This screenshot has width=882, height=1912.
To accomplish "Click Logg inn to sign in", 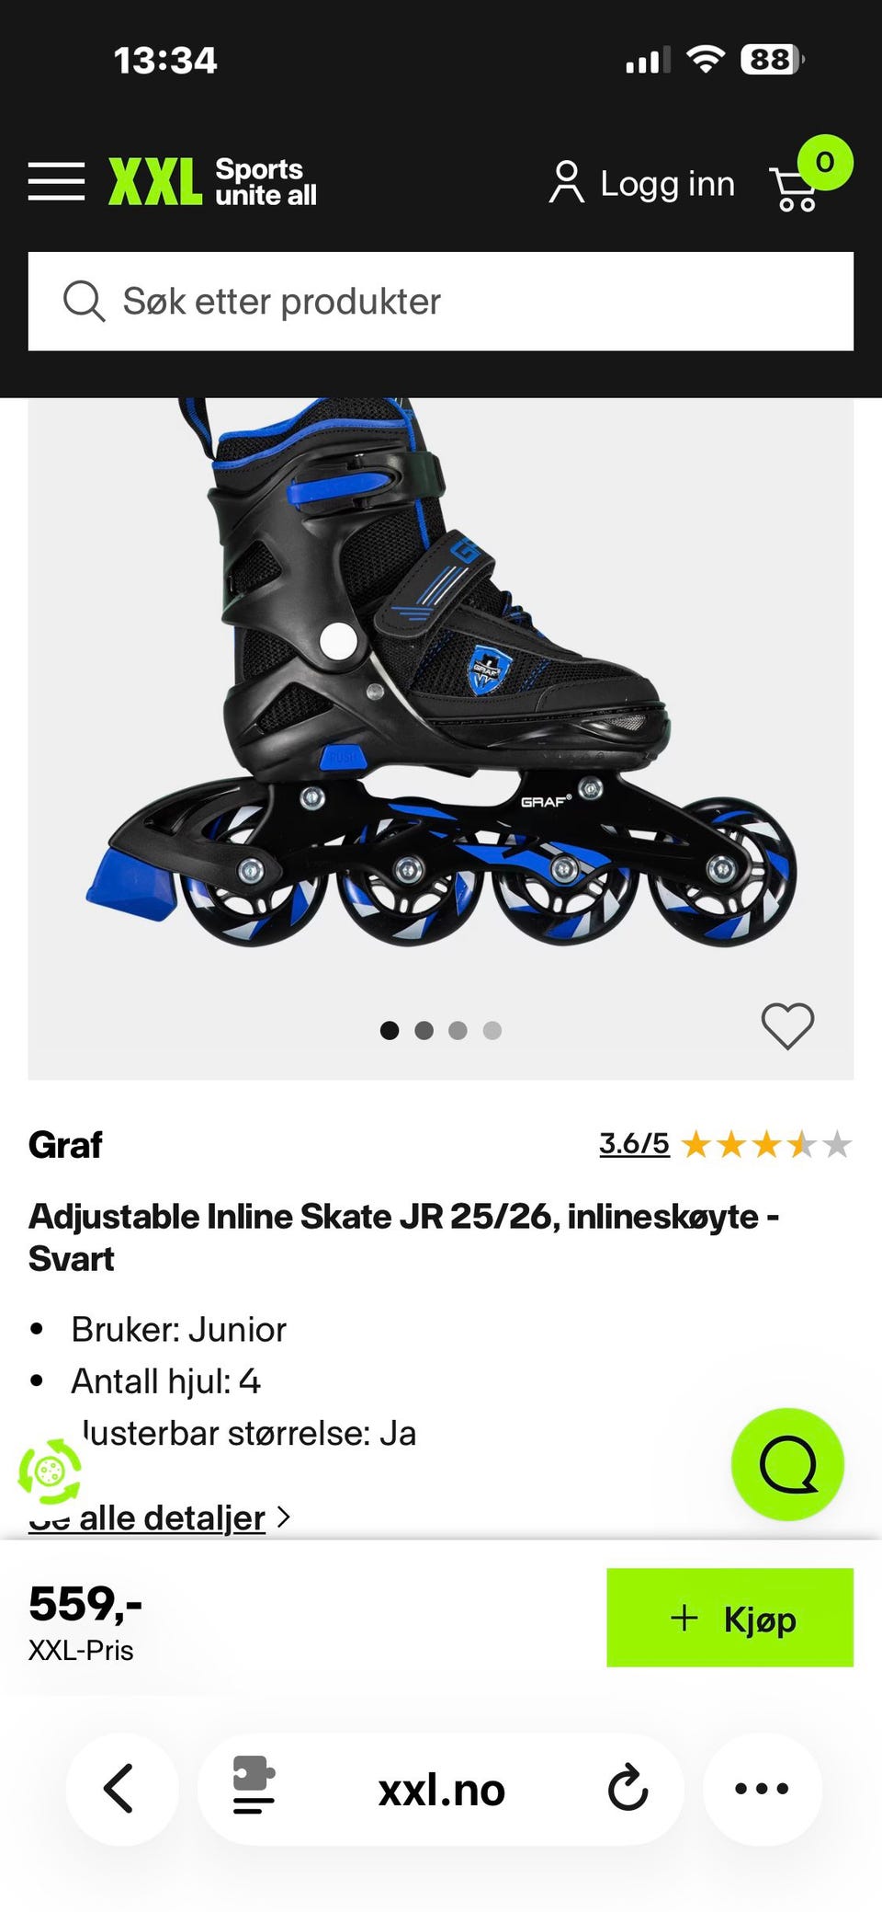I will click(x=642, y=182).
